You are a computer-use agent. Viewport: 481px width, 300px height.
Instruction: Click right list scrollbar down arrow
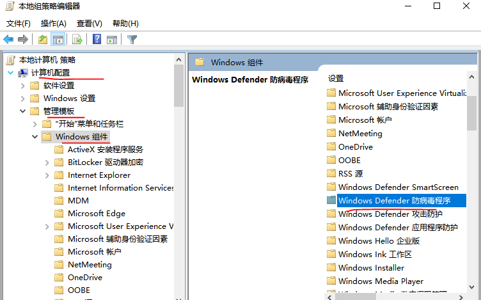[x=471, y=287]
